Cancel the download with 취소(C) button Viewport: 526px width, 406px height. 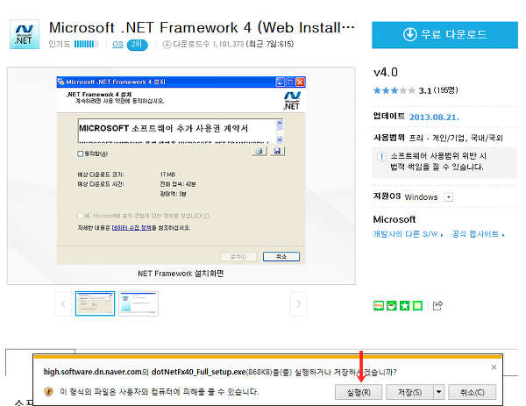(472, 392)
